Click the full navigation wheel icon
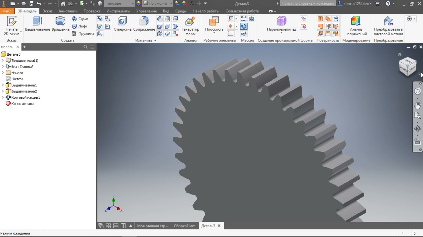The image size is (423, 237). click(418, 92)
